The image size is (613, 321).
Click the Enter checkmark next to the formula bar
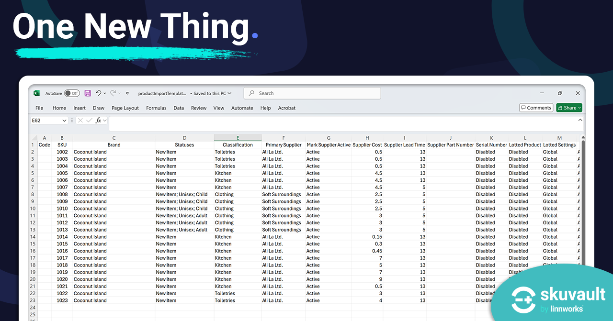(x=89, y=120)
